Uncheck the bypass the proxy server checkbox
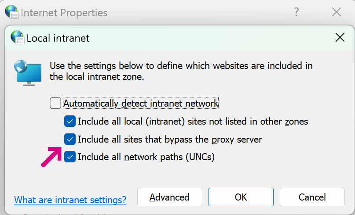The image size is (355, 215). point(70,140)
